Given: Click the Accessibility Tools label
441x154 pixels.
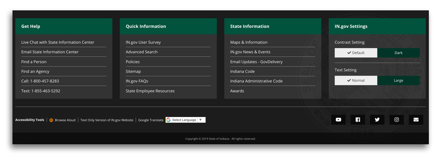Looking at the screenshot, I should tap(30, 120).
